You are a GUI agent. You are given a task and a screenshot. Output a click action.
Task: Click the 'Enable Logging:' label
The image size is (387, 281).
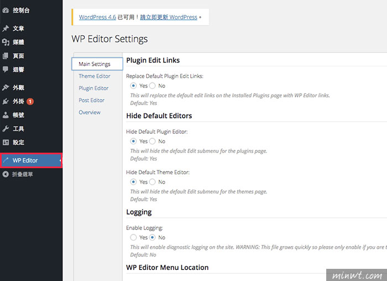click(144, 228)
